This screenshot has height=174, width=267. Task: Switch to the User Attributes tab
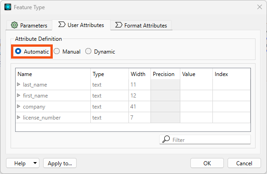point(81,25)
